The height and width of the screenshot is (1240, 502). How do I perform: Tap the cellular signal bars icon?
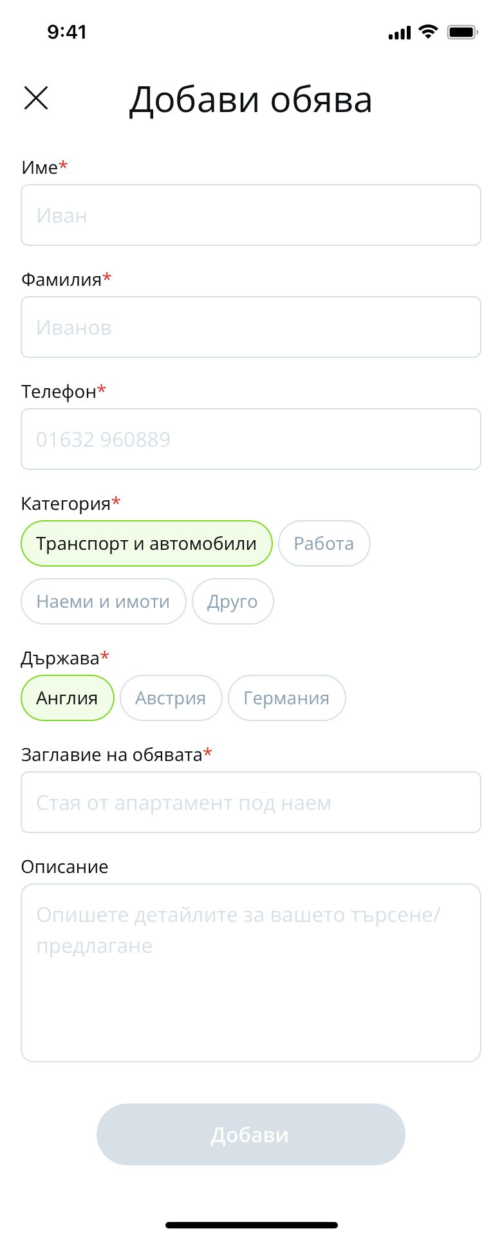[x=399, y=32]
